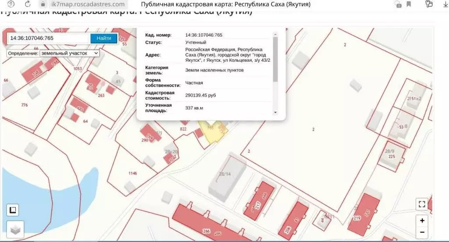Click parcel labeled 1053 on the map

pyautogui.click(x=77, y=69)
